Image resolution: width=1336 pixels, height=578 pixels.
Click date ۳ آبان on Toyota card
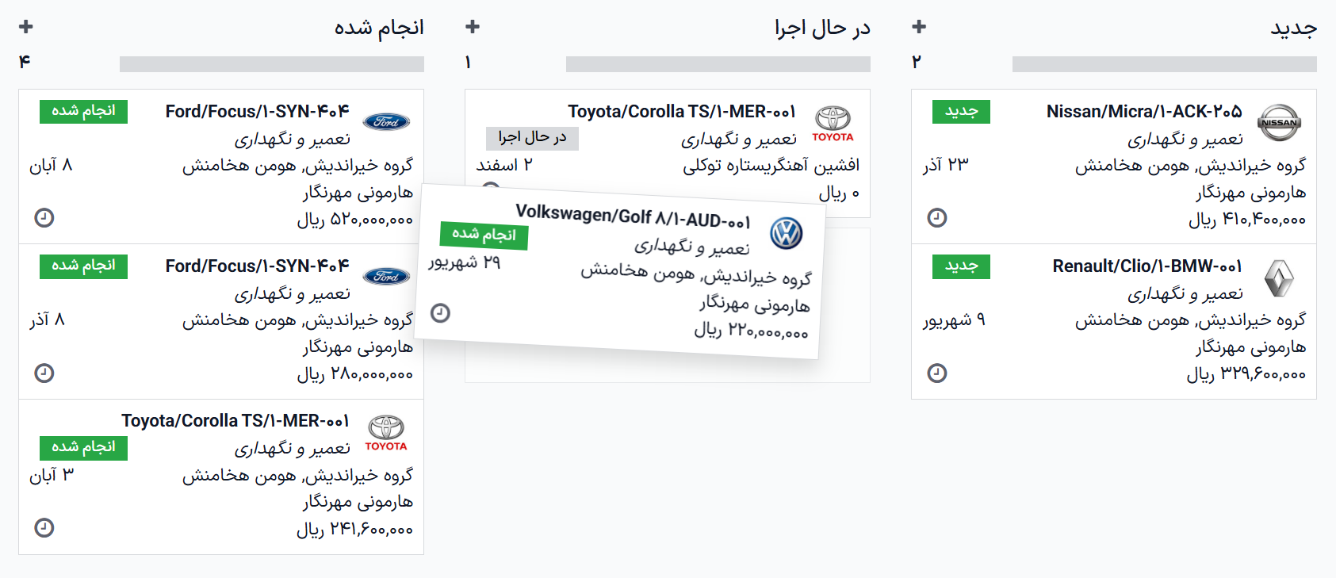pos(52,475)
